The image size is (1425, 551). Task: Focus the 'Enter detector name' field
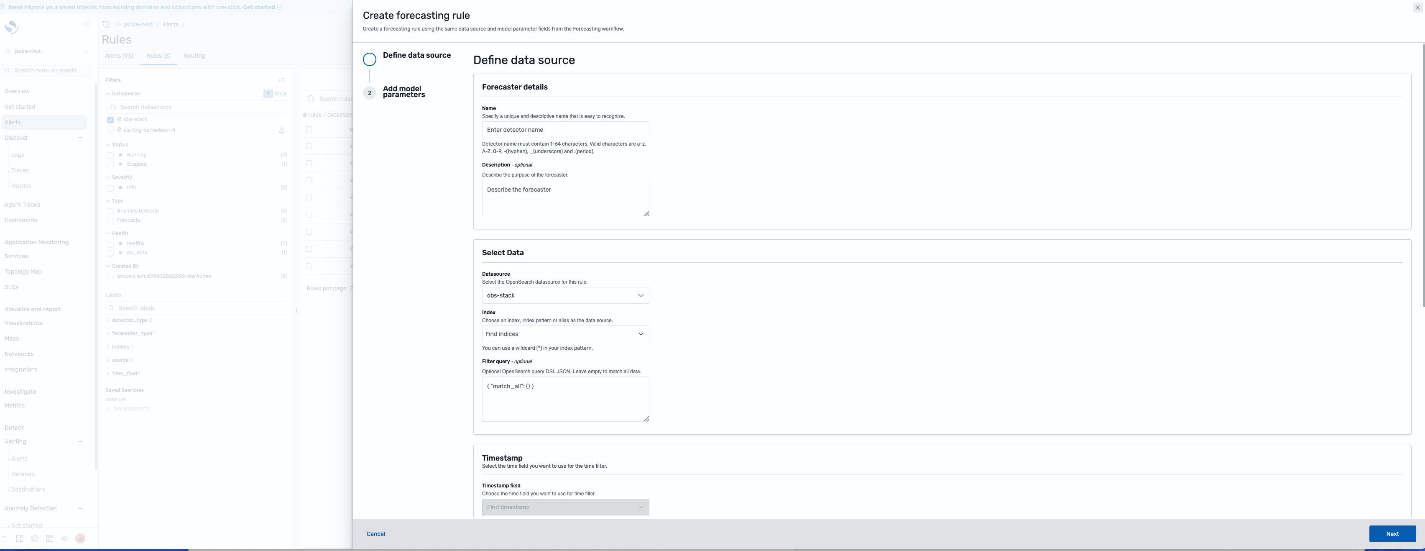[x=565, y=130]
